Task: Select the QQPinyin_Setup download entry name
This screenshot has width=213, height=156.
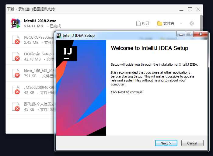Action: pyautogui.click(x=39, y=54)
